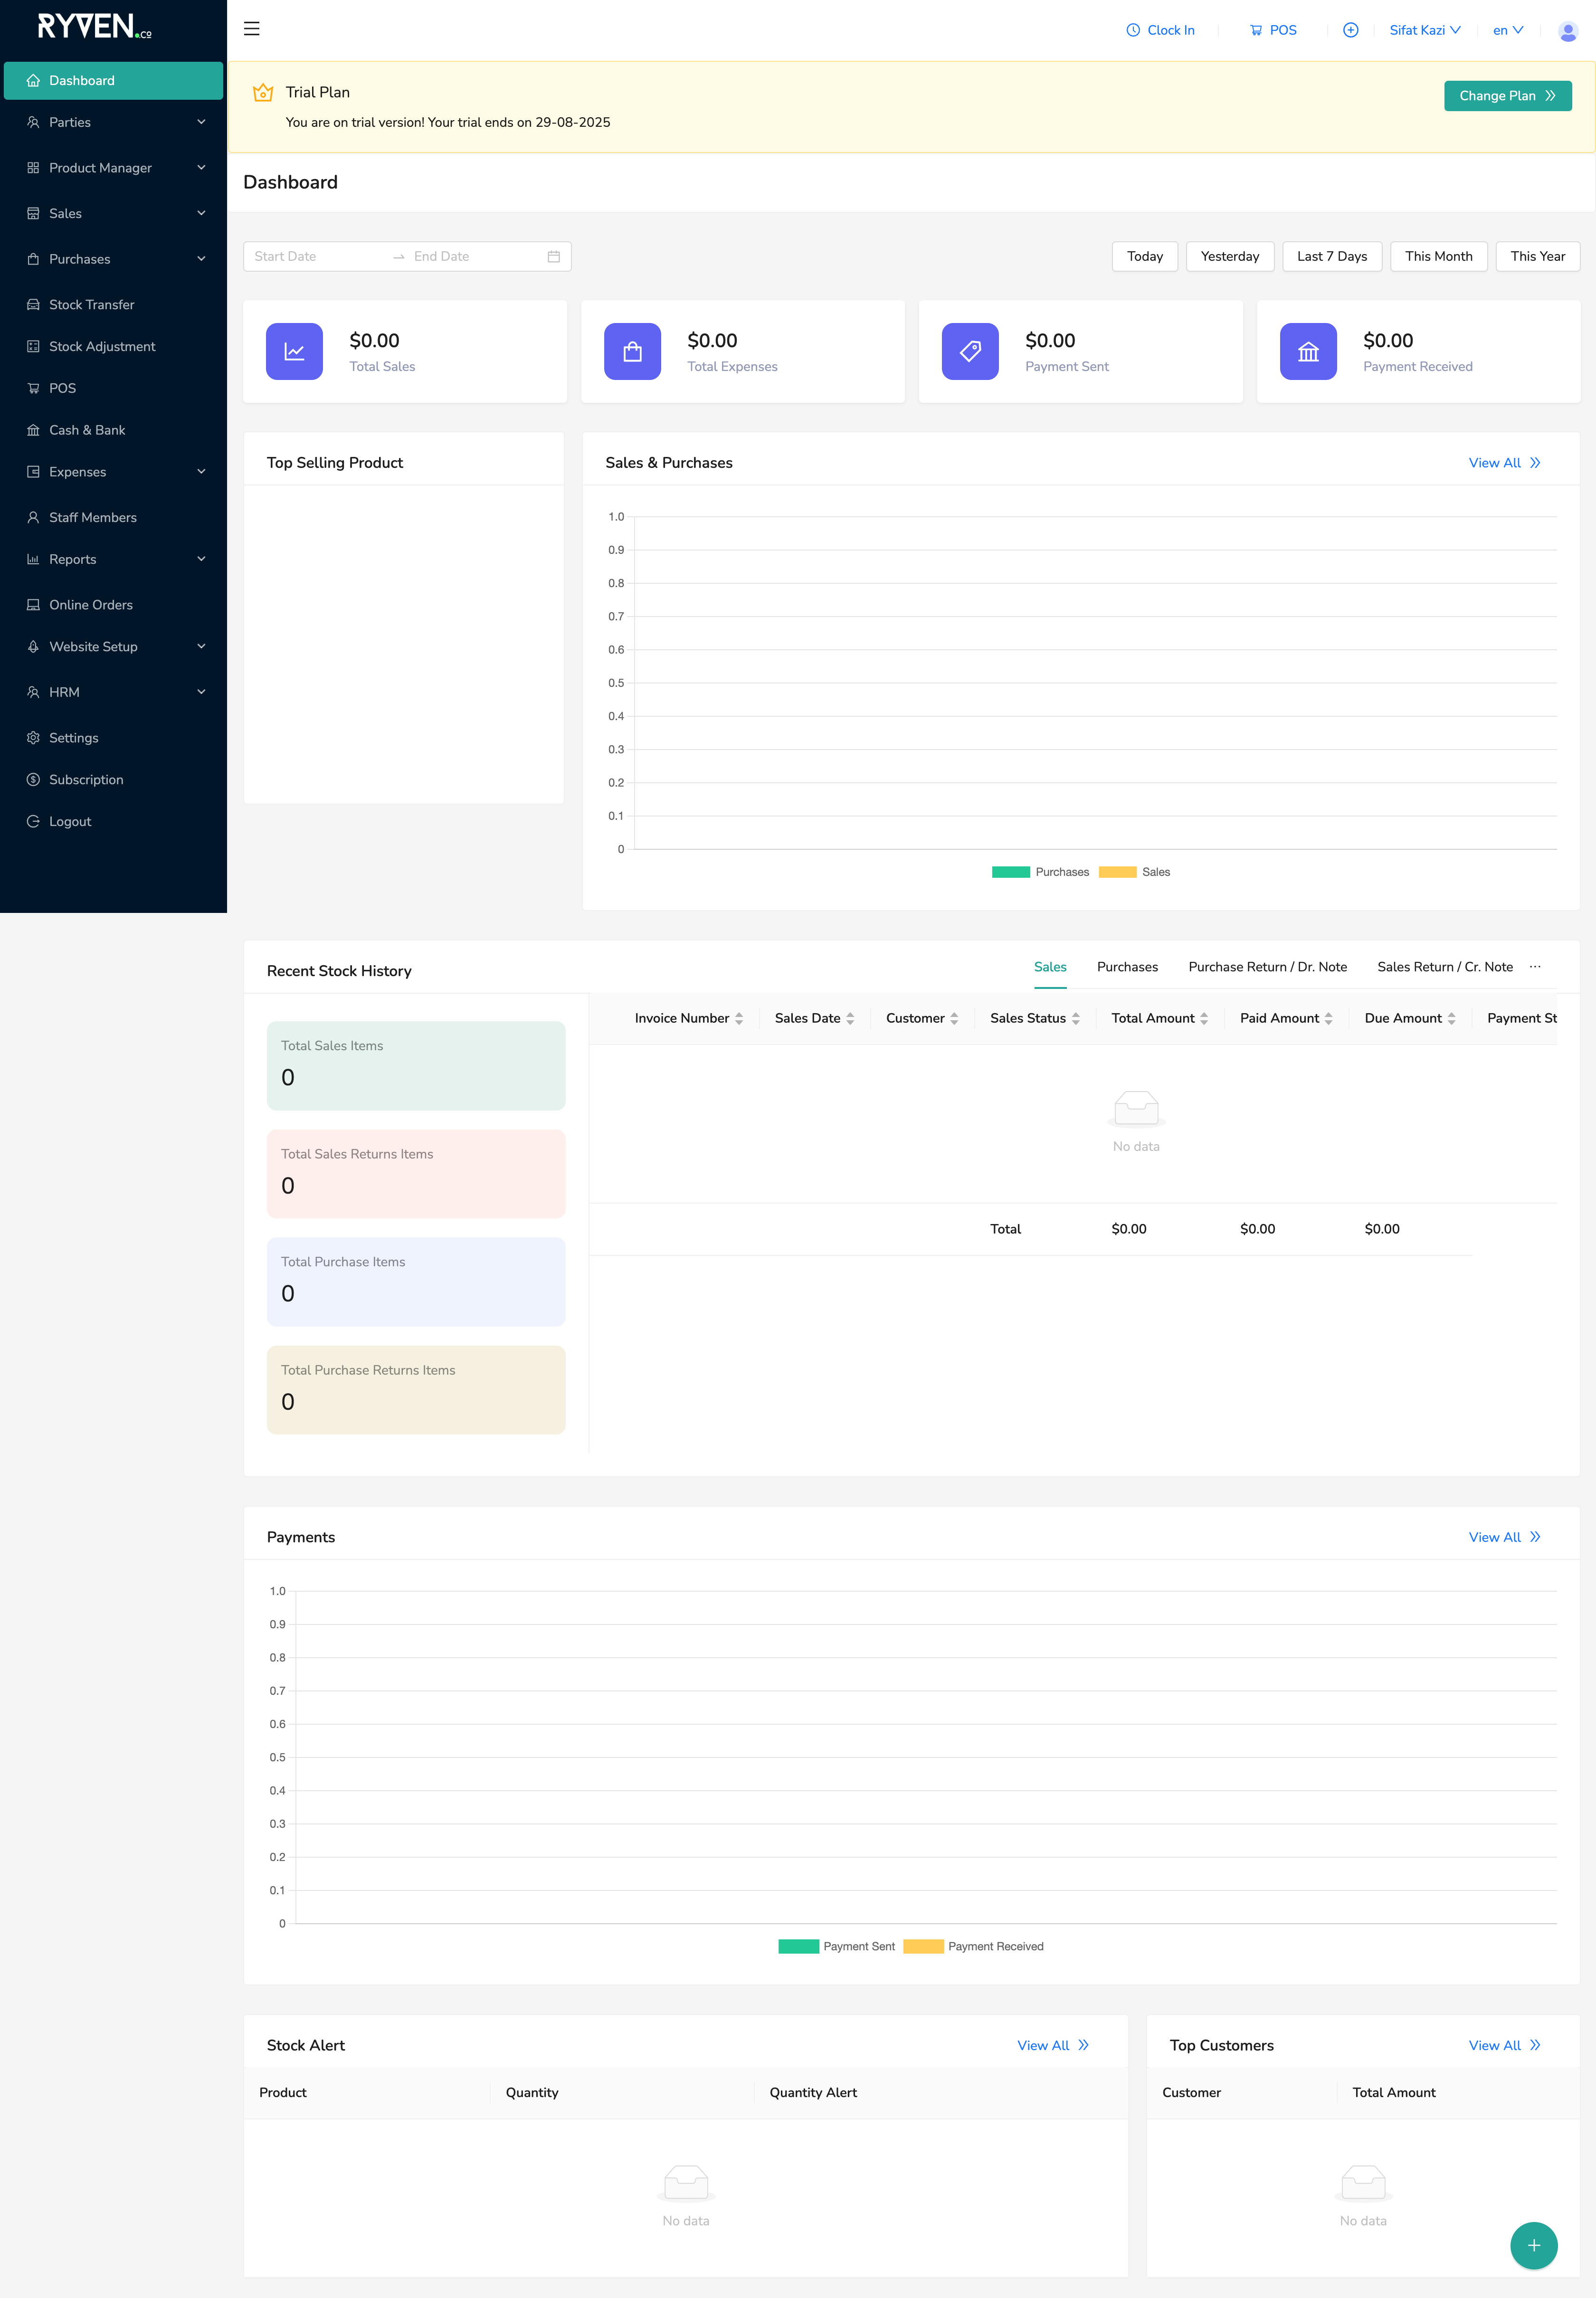Toggle the Payment Sent legend swatch
1596x2298 pixels.
pyautogui.click(x=798, y=1946)
